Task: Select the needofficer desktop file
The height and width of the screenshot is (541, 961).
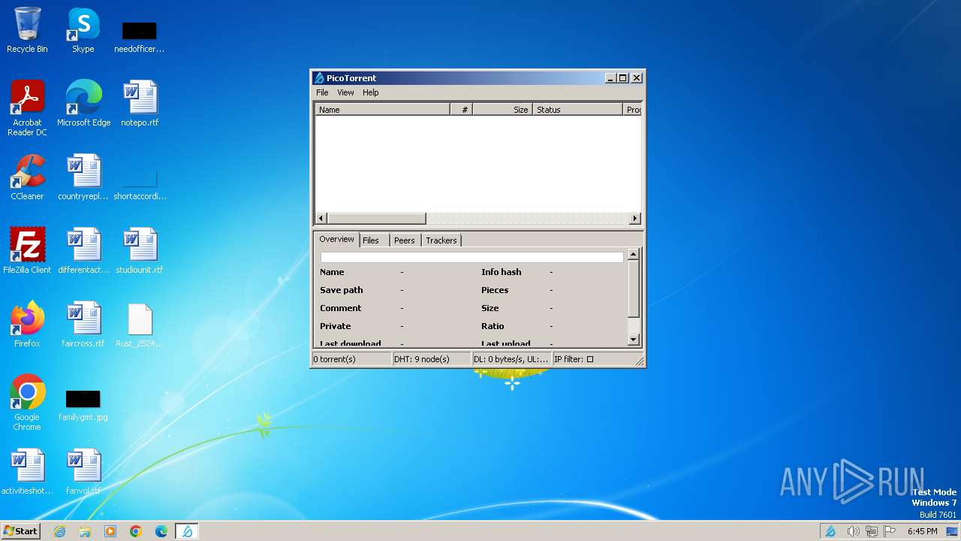Action: point(139,36)
